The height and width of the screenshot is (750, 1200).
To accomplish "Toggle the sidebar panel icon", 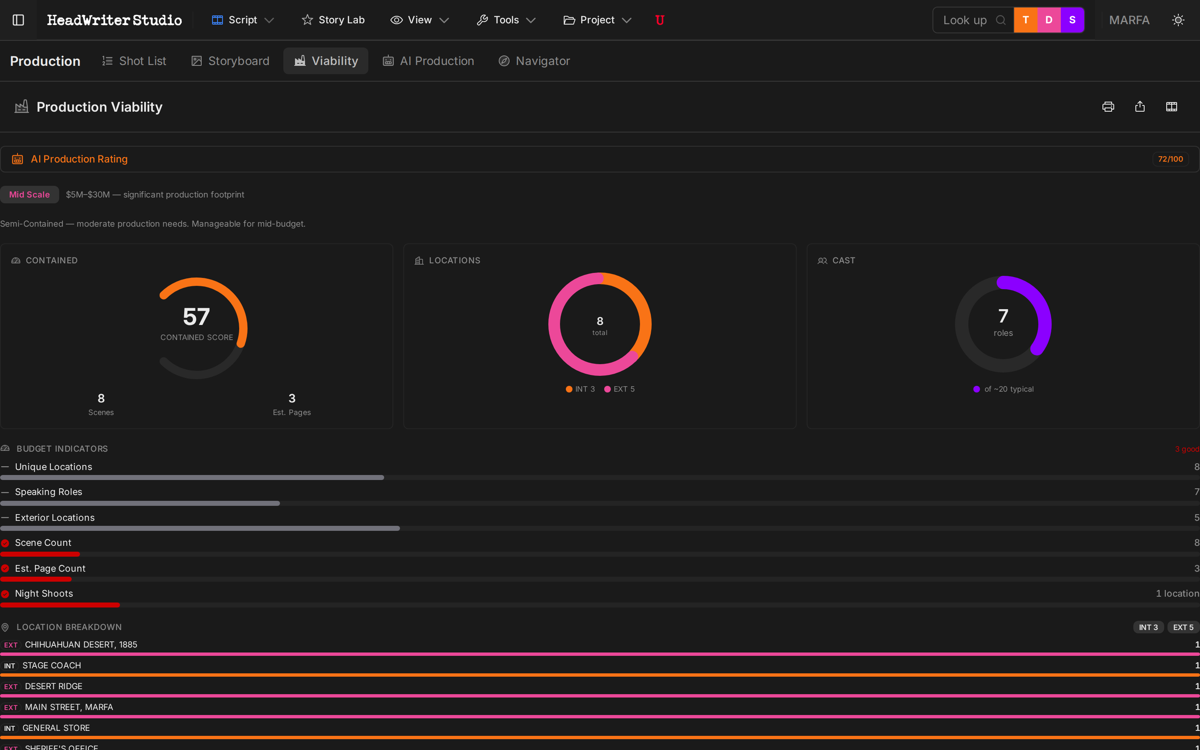I will pyautogui.click(x=18, y=20).
